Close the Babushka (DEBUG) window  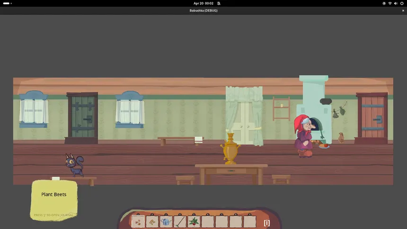(x=401, y=10)
